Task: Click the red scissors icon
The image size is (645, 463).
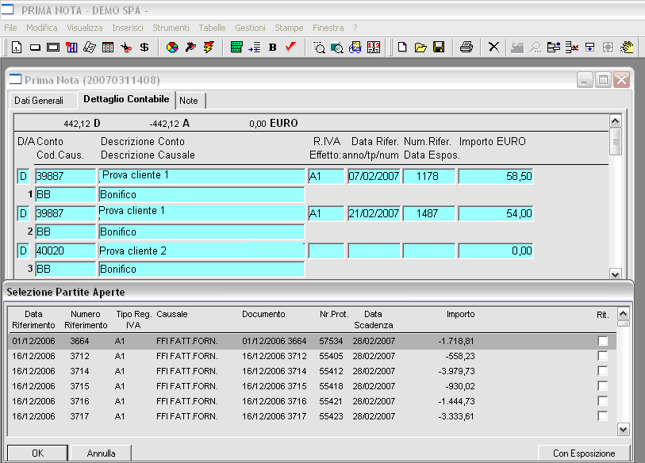Action: (x=126, y=48)
